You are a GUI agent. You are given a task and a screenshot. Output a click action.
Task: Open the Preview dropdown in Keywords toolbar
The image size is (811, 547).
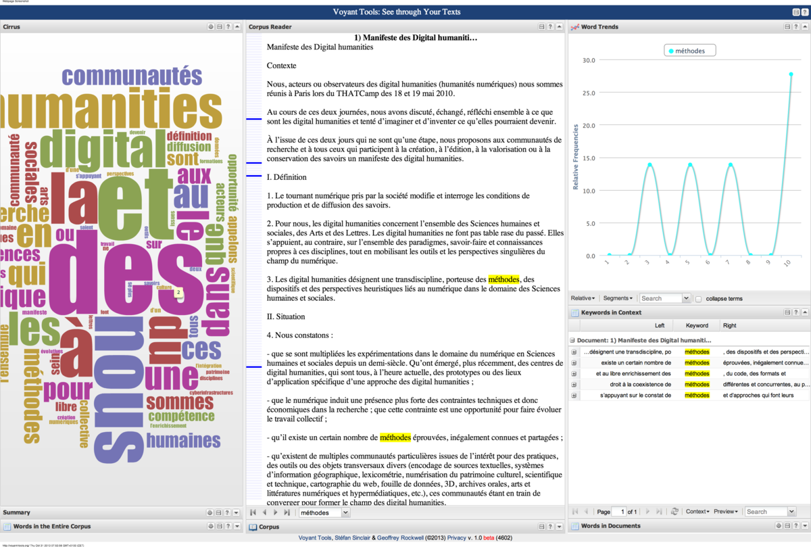tap(727, 512)
